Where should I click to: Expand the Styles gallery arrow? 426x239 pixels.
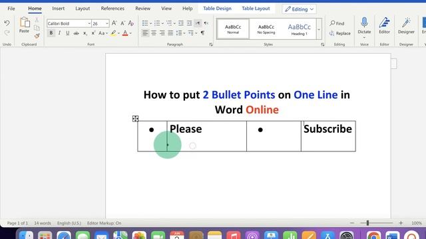pos(319,29)
